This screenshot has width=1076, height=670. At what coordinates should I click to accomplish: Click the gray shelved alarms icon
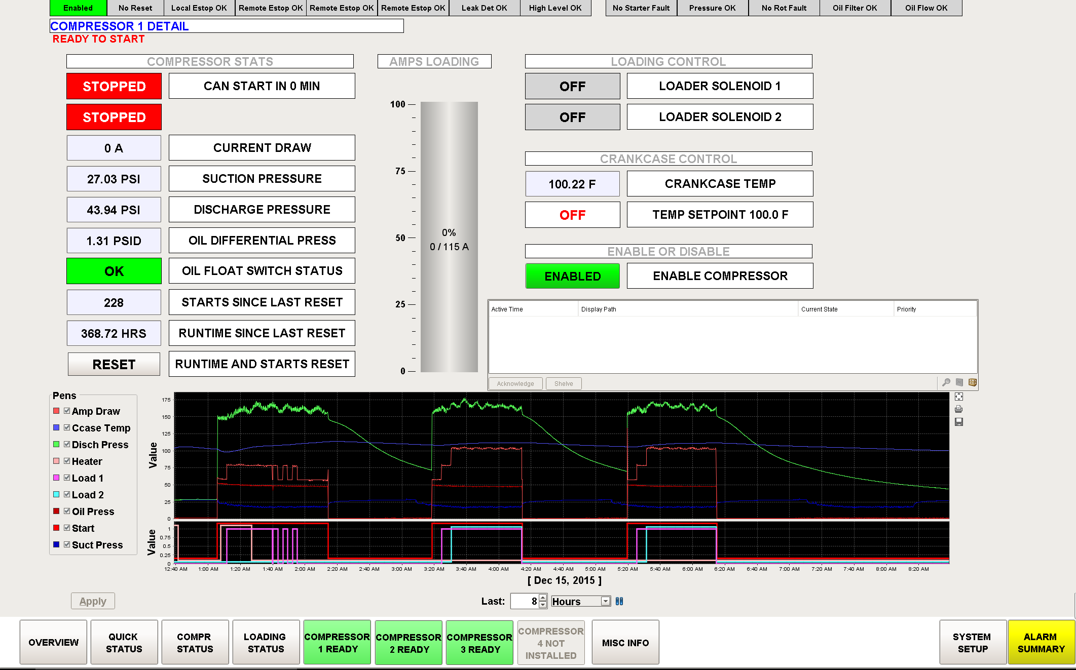959,382
